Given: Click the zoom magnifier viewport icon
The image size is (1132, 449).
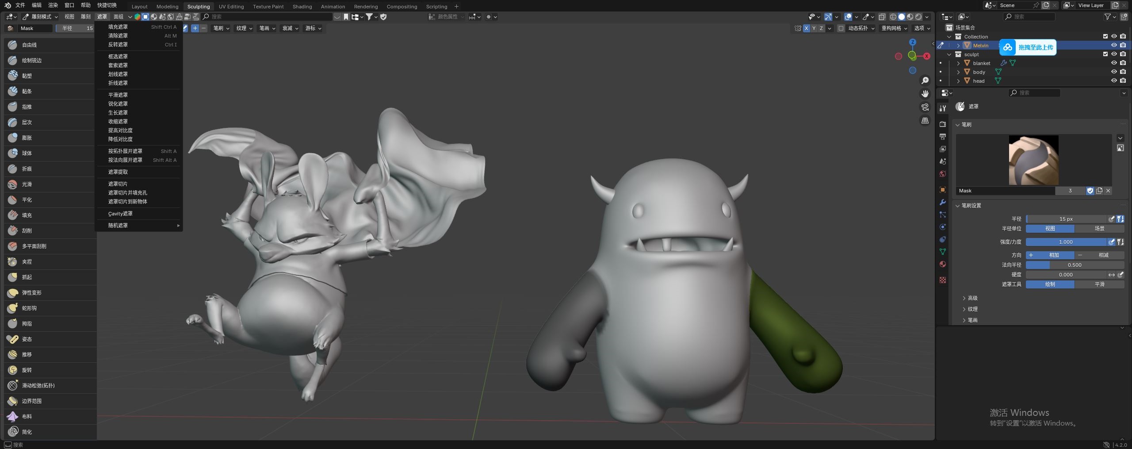Looking at the screenshot, I should 925,81.
